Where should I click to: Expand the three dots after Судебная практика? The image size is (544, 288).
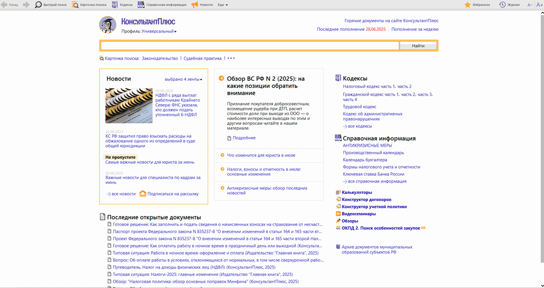231,58
